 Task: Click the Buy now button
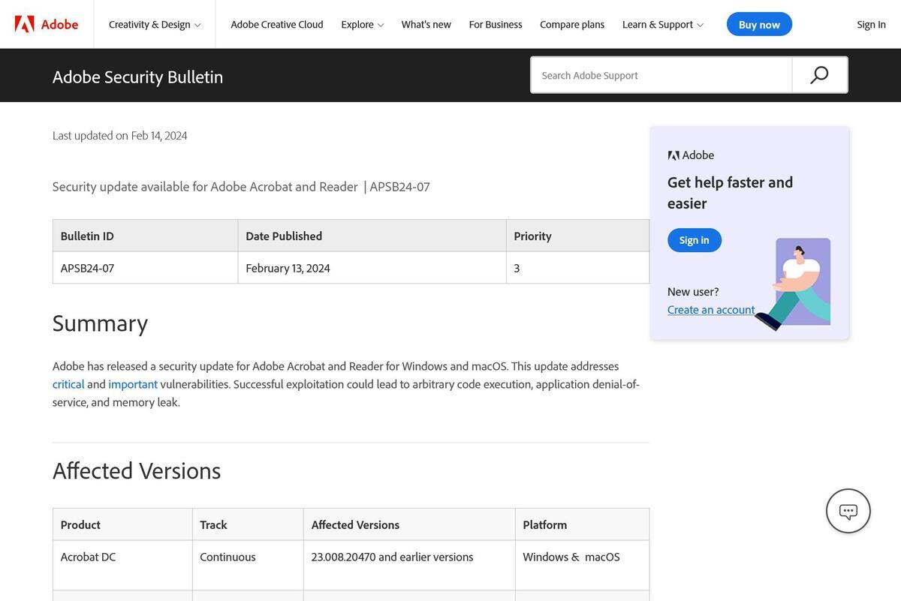[759, 24]
